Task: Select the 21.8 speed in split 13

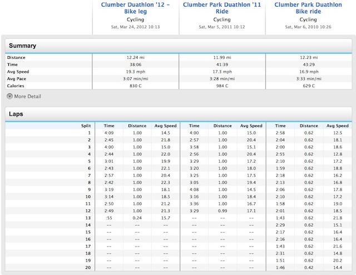Action: click(x=338, y=218)
